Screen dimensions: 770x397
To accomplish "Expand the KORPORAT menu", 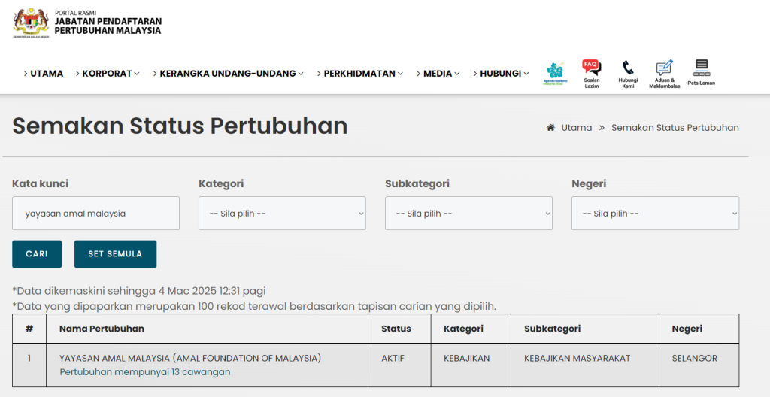I will pyautogui.click(x=108, y=74).
